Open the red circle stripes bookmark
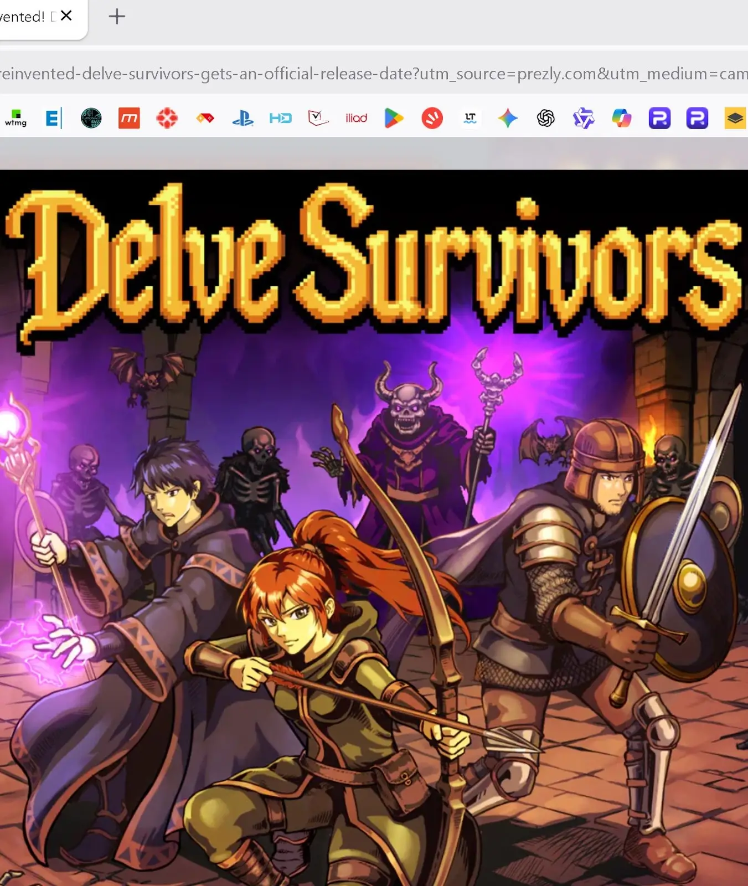Screen dimensions: 748x886 click(x=432, y=118)
